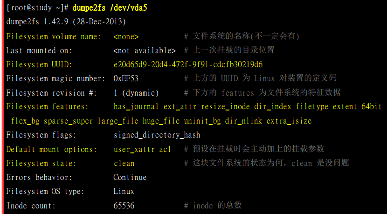Click the Filesystem volume name label

tap(53, 36)
